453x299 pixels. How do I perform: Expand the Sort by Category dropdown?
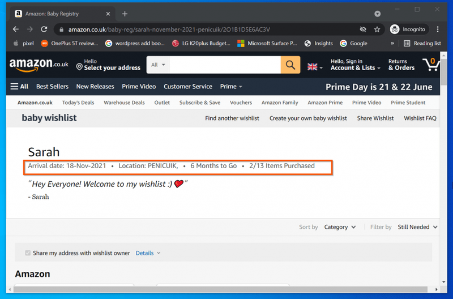tap(340, 227)
